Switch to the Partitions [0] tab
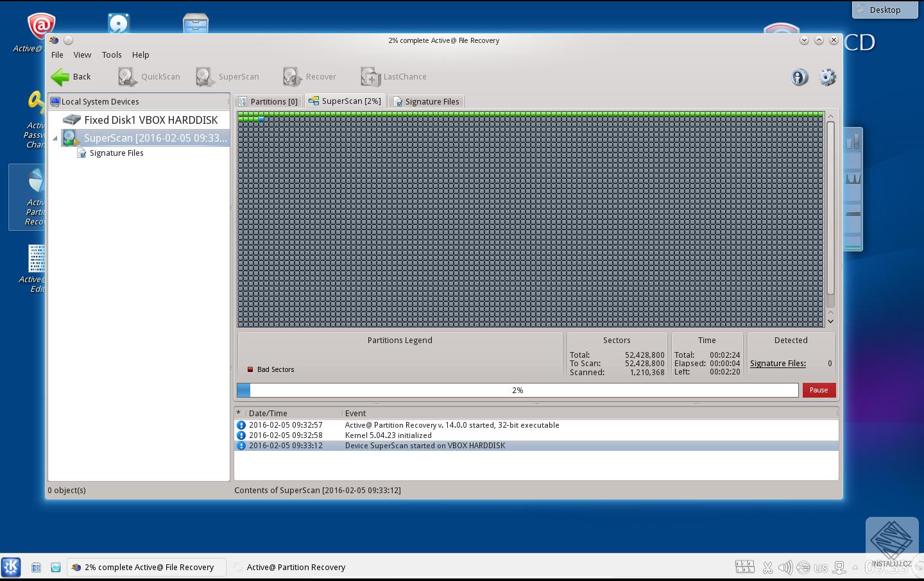This screenshot has width=924, height=581. (269, 101)
